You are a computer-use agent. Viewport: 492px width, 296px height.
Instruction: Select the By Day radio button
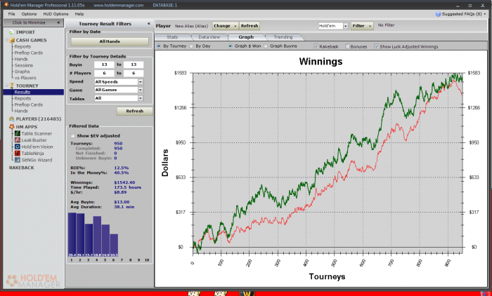[x=191, y=46]
